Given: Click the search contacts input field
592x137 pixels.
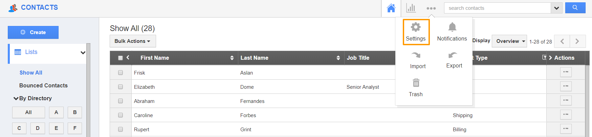Looking at the screenshot, I should tap(497, 8).
